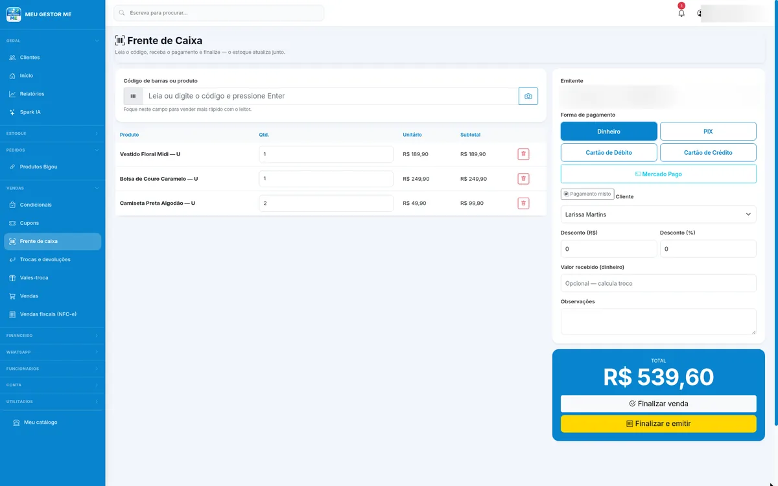Click the sparkle icon for Spark IA

12,112
